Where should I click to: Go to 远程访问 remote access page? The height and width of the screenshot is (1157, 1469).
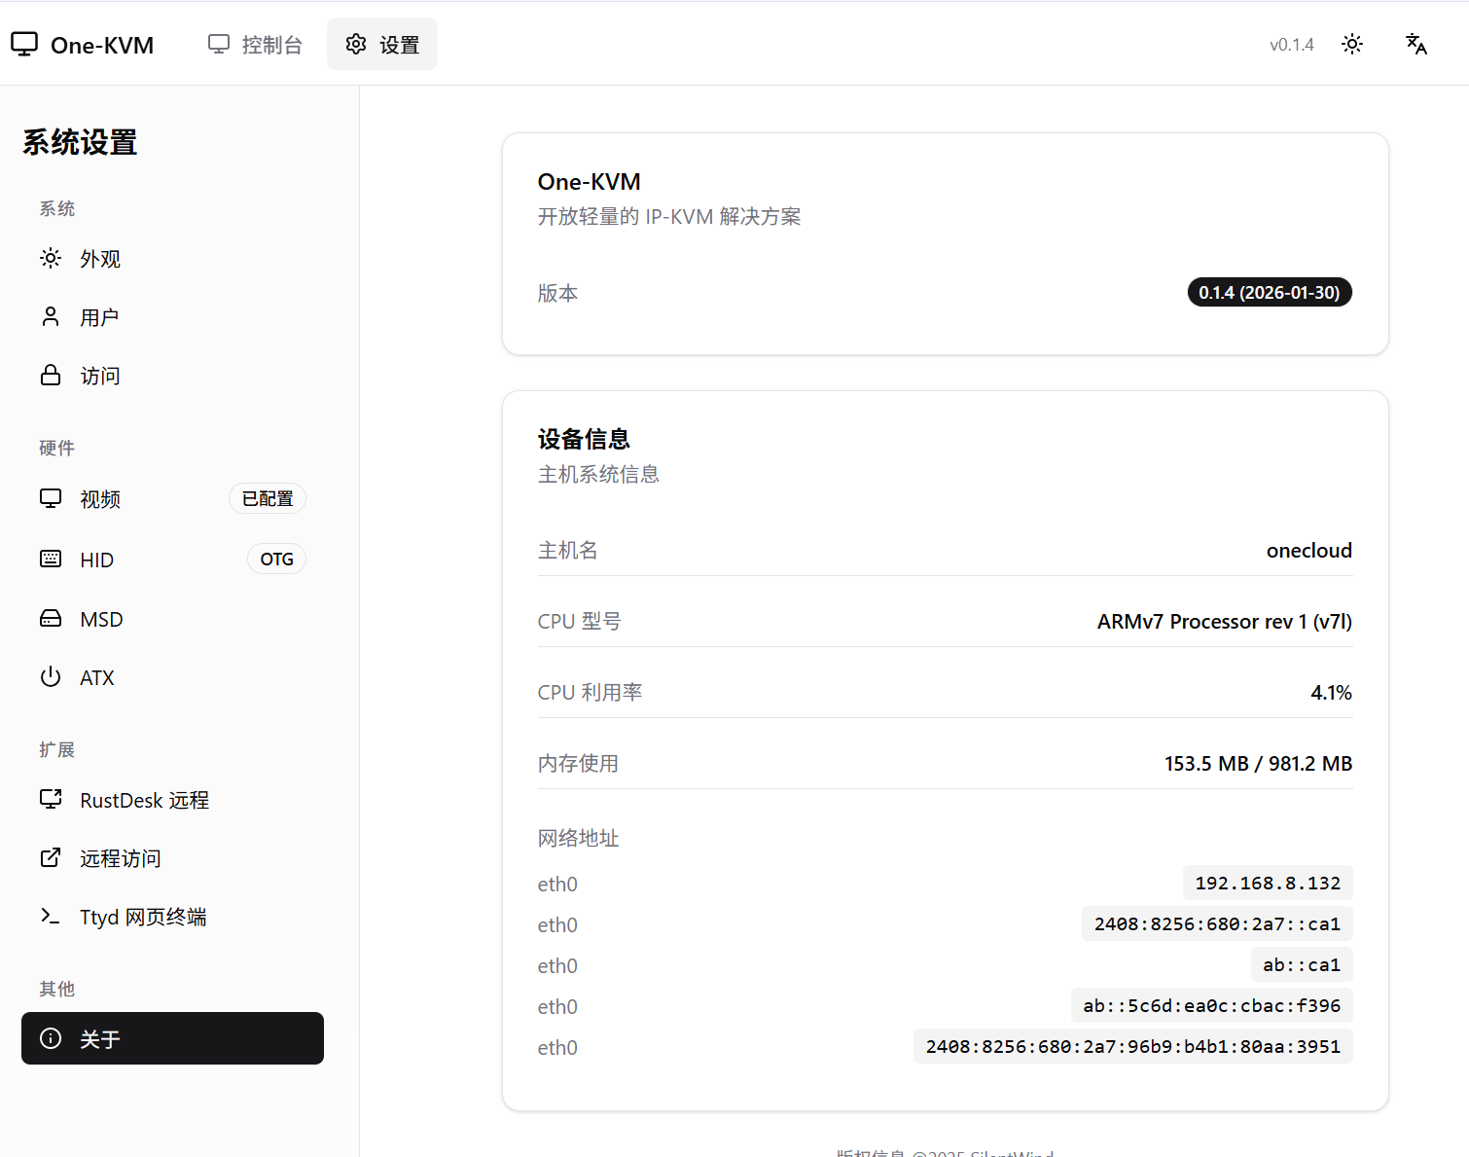click(x=120, y=858)
